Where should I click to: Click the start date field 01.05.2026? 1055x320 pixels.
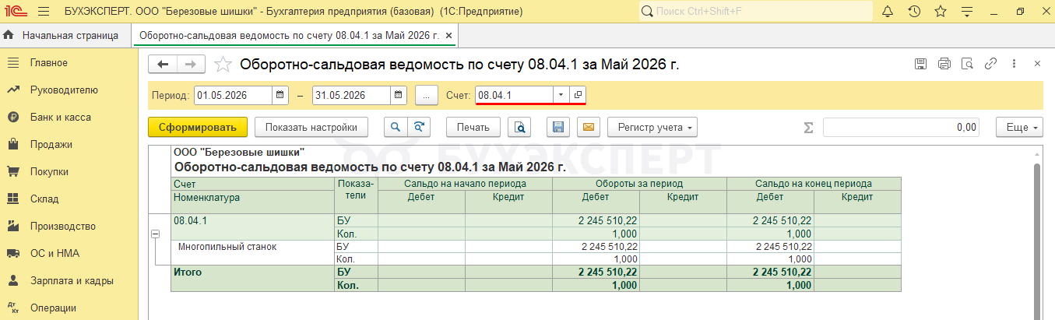(233, 95)
